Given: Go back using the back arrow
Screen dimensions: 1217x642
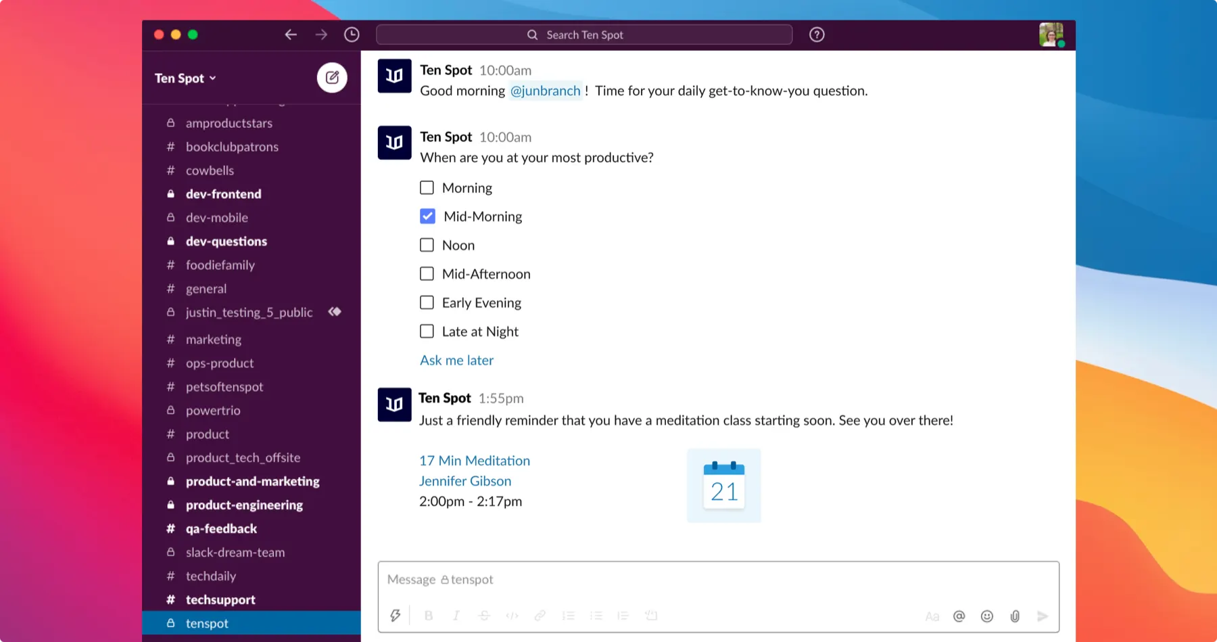Looking at the screenshot, I should pos(291,35).
